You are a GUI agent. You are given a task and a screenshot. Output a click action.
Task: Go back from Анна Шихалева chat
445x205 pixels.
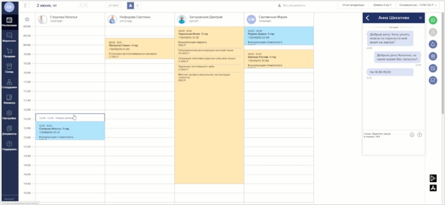coord(368,18)
